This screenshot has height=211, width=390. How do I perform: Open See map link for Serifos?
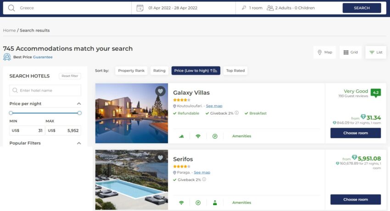click(x=202, y=172)
